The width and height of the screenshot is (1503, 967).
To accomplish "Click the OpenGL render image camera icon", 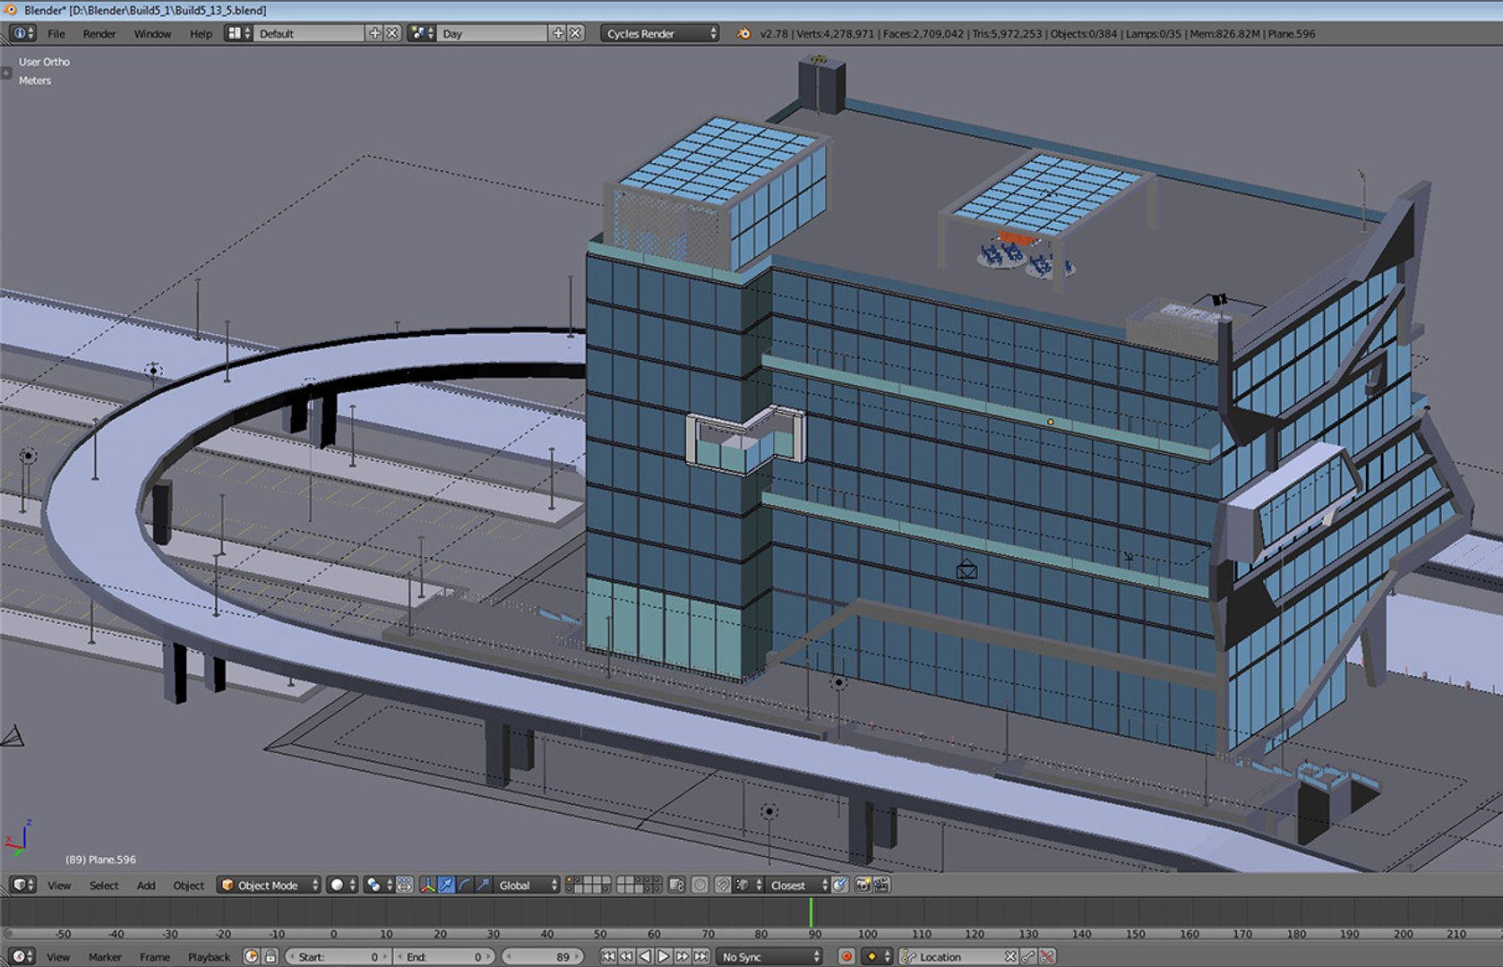I will coord(863,885).
